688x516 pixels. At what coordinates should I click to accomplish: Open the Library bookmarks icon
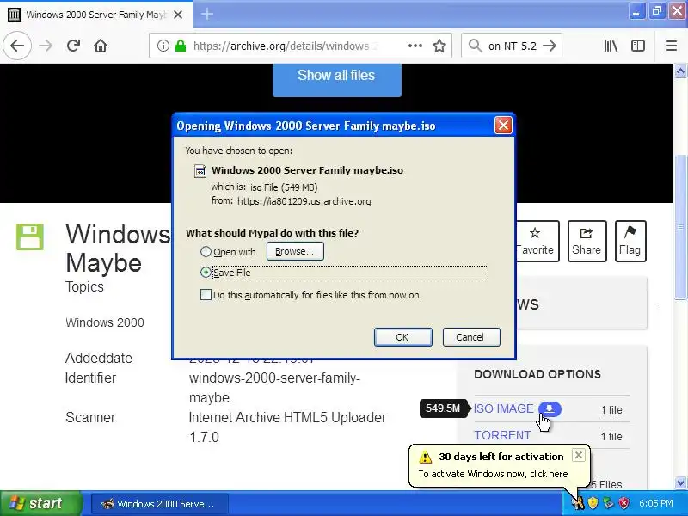click(x=611, y=46)
